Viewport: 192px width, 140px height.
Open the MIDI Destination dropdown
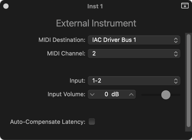[134, 40]
